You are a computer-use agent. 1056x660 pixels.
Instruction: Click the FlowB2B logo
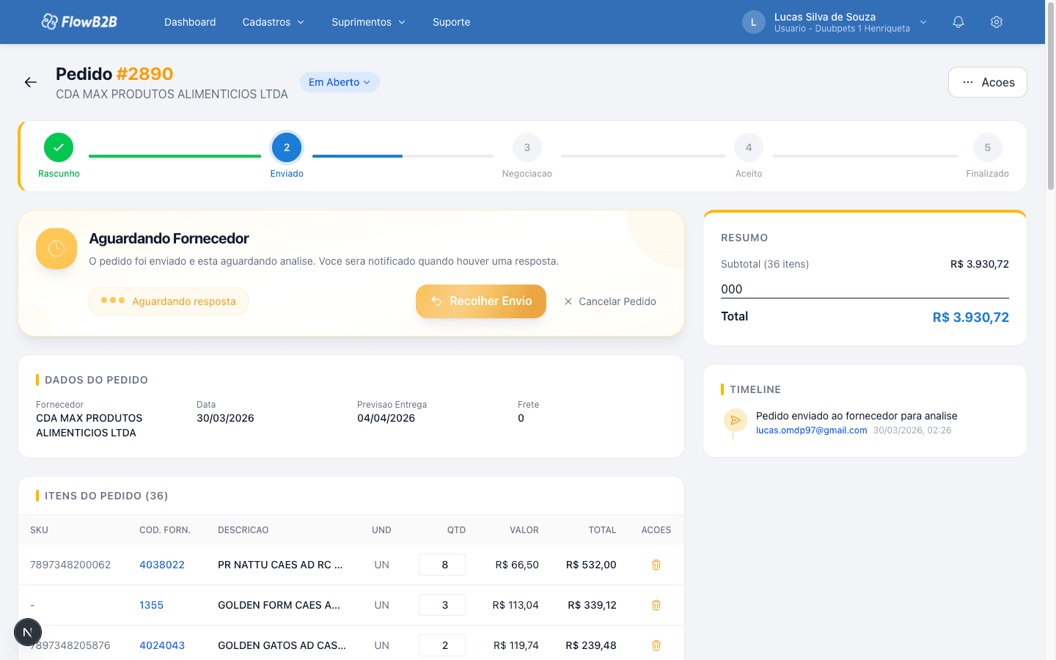(79, 22)
